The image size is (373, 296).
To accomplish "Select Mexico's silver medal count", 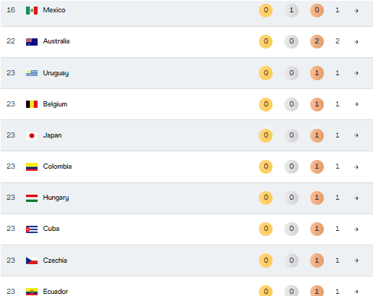I will [291, 10].
